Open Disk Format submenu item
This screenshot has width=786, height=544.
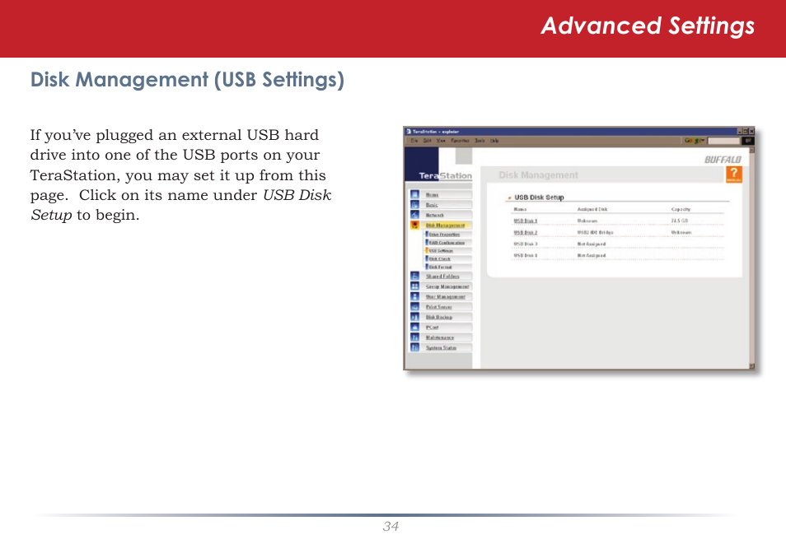pyautogui.click(x=440, y=267)
